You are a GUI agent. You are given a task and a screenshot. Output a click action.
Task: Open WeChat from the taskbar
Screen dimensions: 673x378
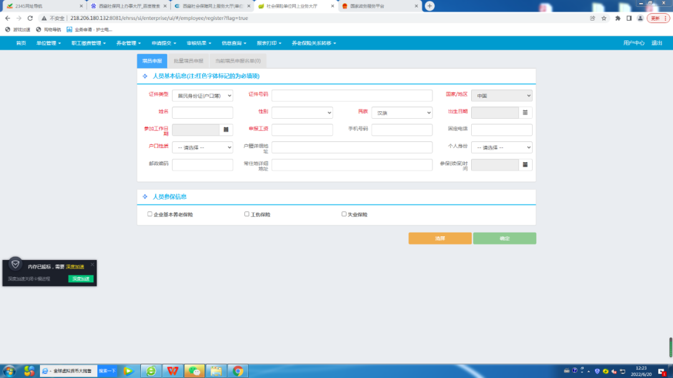[194, 371]
